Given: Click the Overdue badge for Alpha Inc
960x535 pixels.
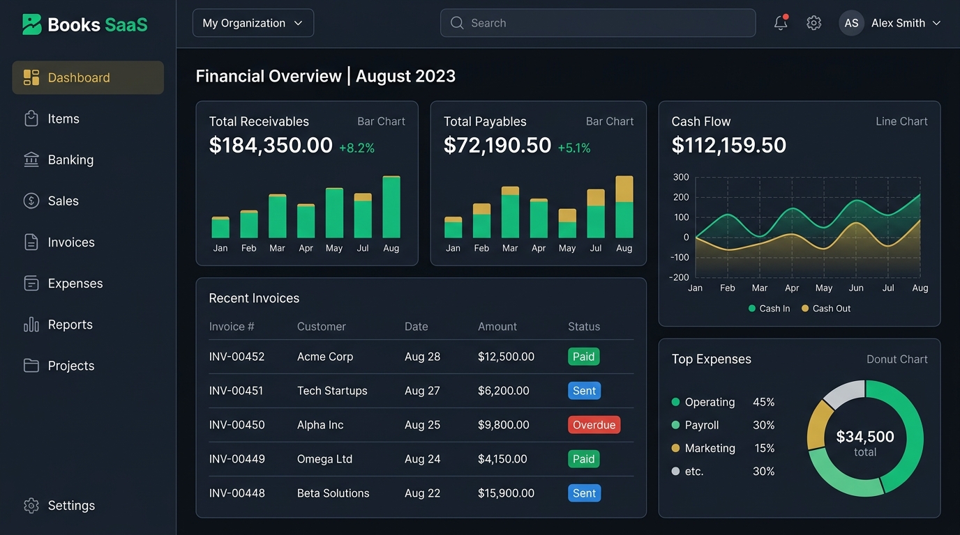Looking at the screenshot, I should (x=594, y=425).
